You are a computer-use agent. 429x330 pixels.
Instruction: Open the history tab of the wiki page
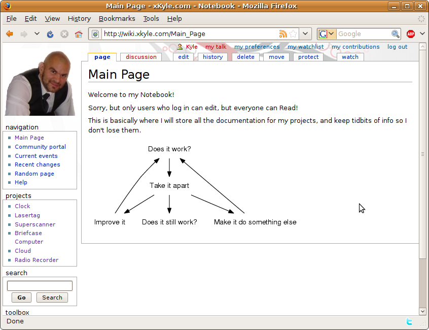click(212, 57)
